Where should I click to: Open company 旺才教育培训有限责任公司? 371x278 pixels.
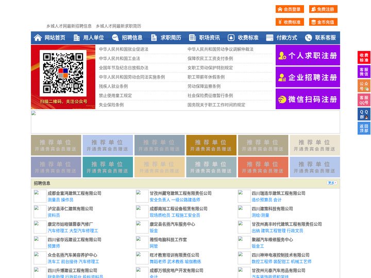pyautogui.click(x=174, y=255)
